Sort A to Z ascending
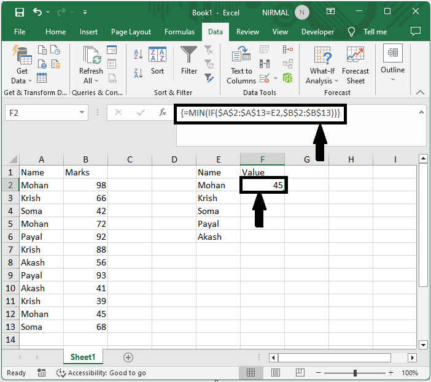Image resolution: width=431 pixels, height=382 pixels. (x=138, y=55)
